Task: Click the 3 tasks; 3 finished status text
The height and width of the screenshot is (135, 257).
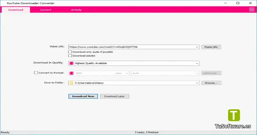Action: 146,132
